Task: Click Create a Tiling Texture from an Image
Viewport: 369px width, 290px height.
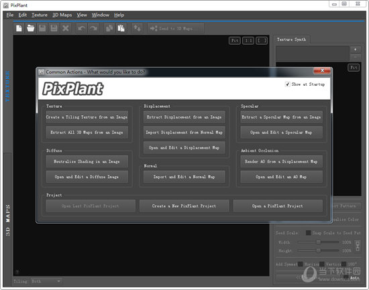Action: [87, 117]
